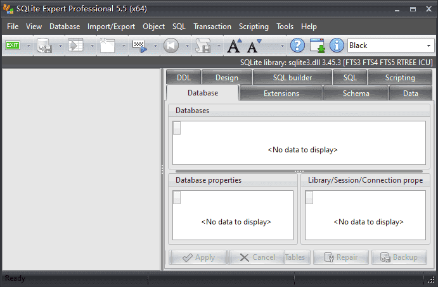This screenshot has height=287, width=438.
Task: Click the blue info about icon
Action: click(337, 46)
